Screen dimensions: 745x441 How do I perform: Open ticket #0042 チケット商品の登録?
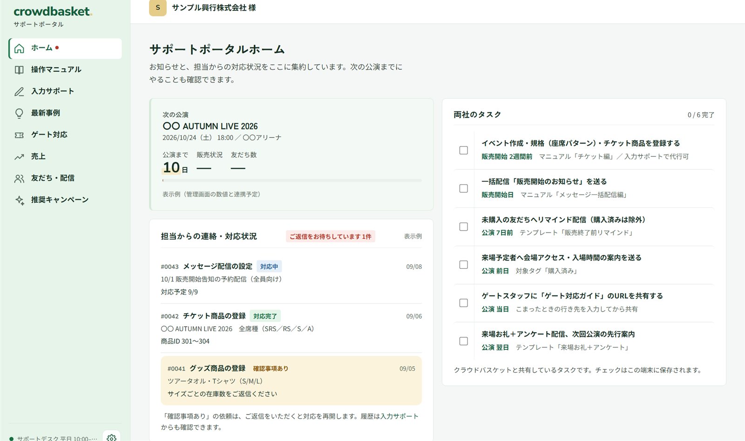click(x=291, y=328)
